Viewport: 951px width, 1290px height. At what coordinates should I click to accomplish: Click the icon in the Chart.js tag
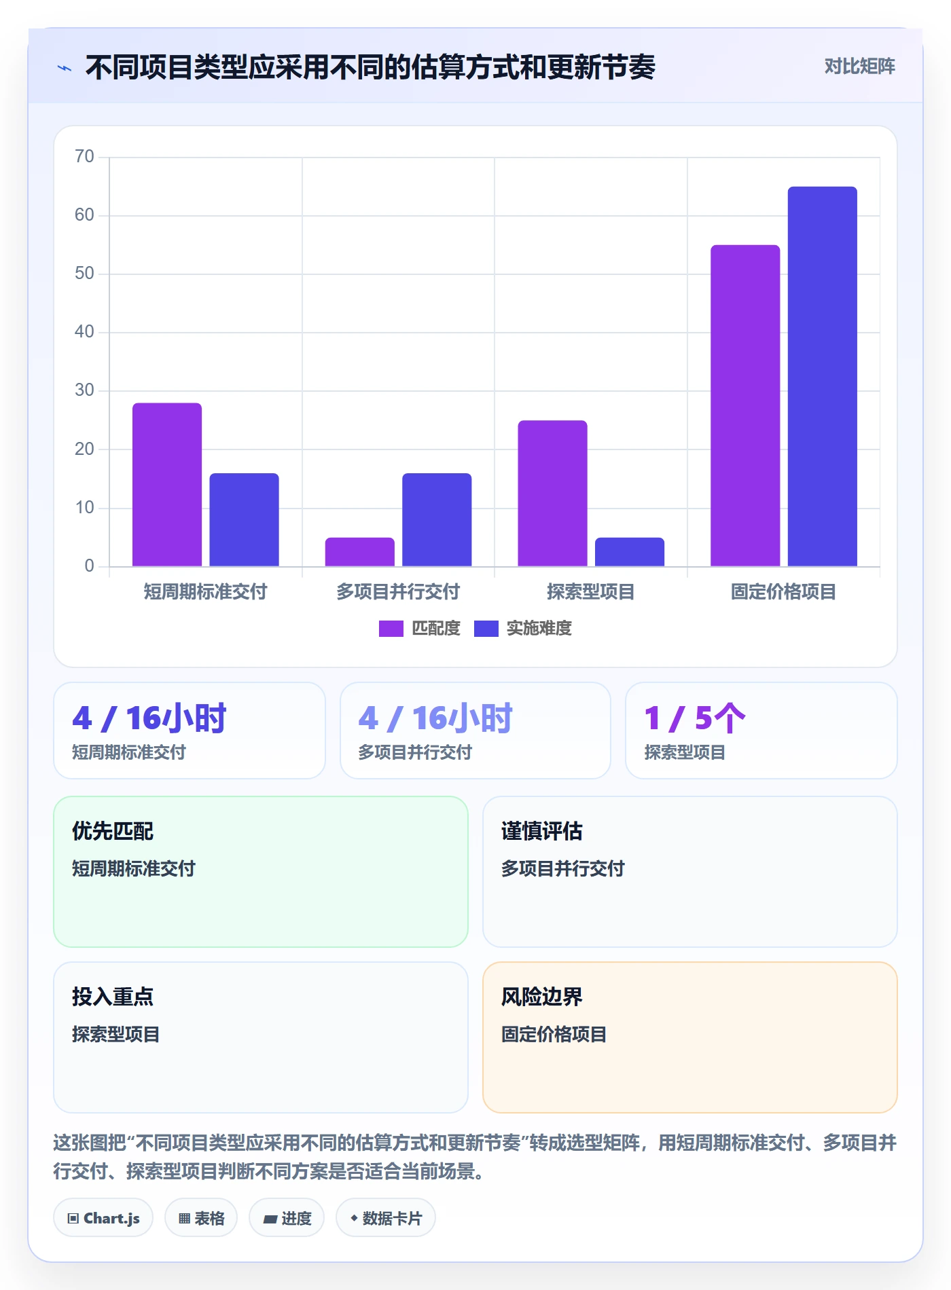tap(73, 1218)
